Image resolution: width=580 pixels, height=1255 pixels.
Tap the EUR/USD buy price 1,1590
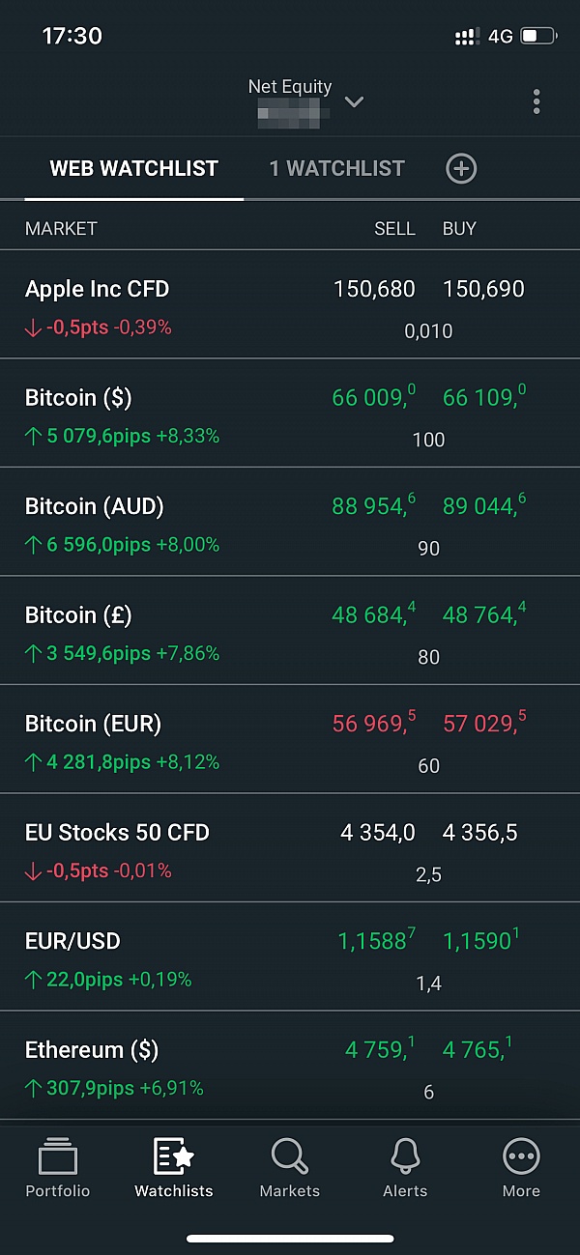tap(481, 941)
